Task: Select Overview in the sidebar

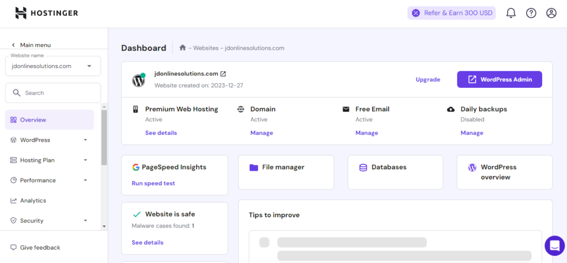Action: tap(49, 120)
